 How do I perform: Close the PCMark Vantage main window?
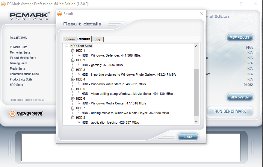coord(256,4)
